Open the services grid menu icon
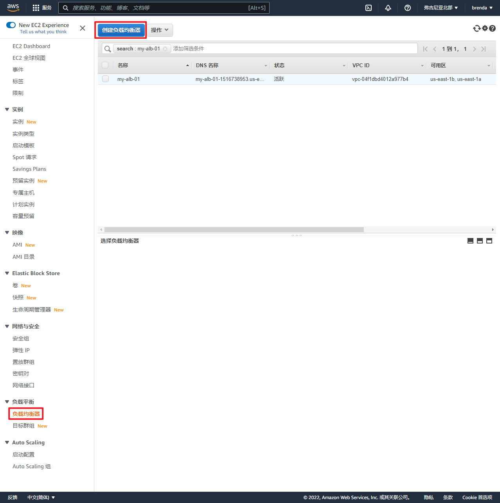The width and height of the screenshot is (500, 503). [x=36, y=8]
